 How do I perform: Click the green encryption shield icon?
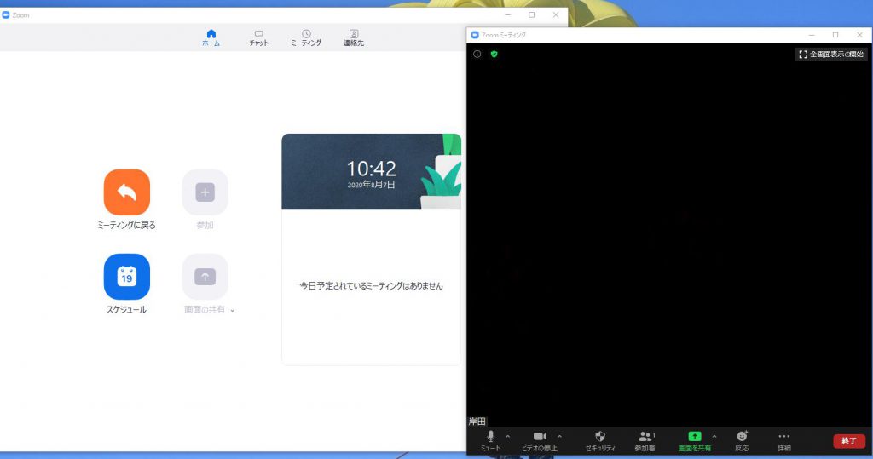tap(494, 54)
